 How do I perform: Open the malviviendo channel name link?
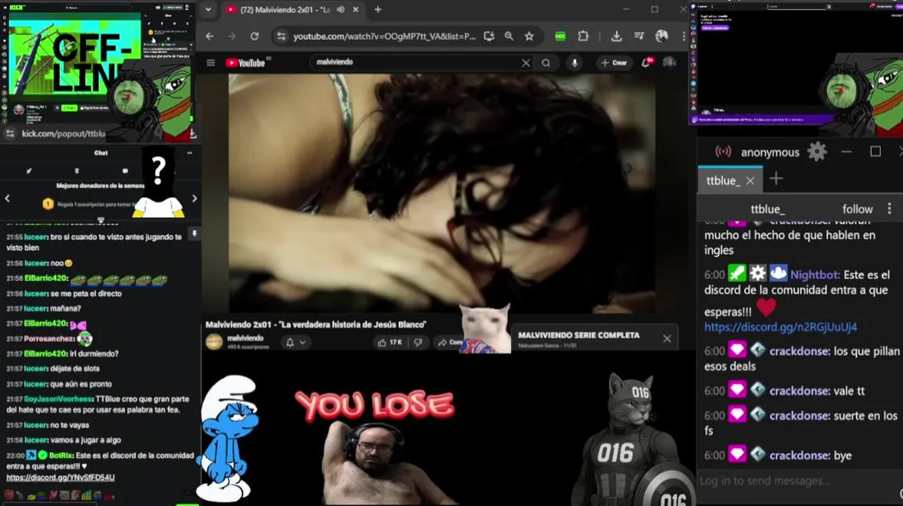click(245, 338)
